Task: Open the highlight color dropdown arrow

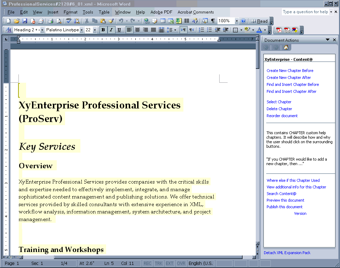Action: pos(253,30)
